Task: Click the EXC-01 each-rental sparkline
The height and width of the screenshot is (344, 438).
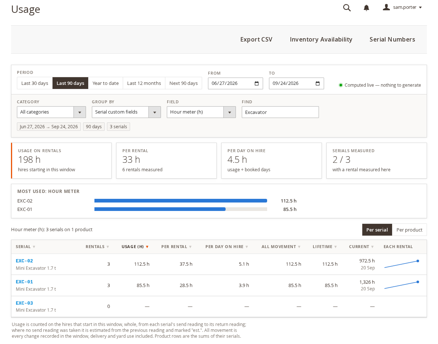Action: (402, 285)
